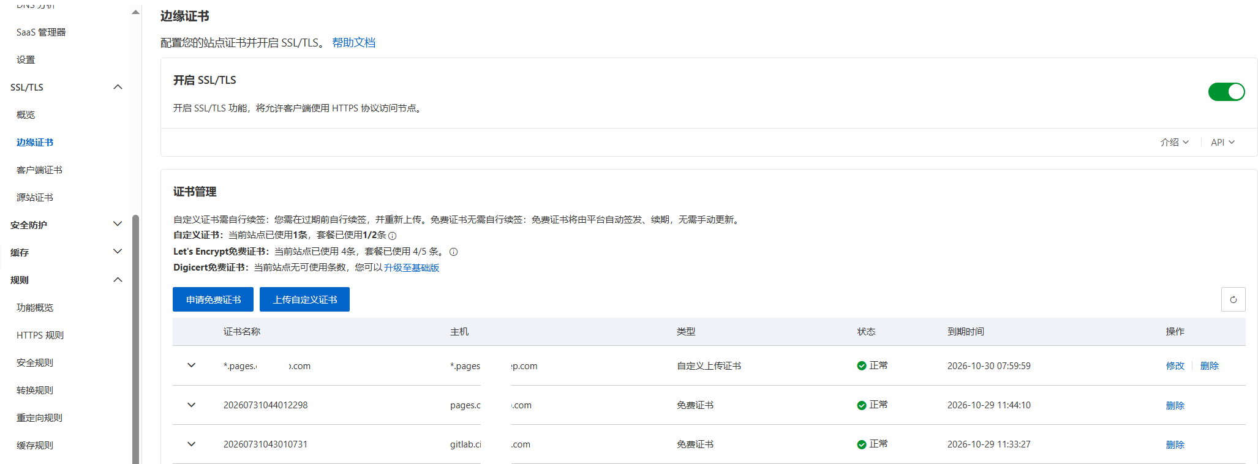Click 删除 for the *.pages certificate

coord(1209,365)
